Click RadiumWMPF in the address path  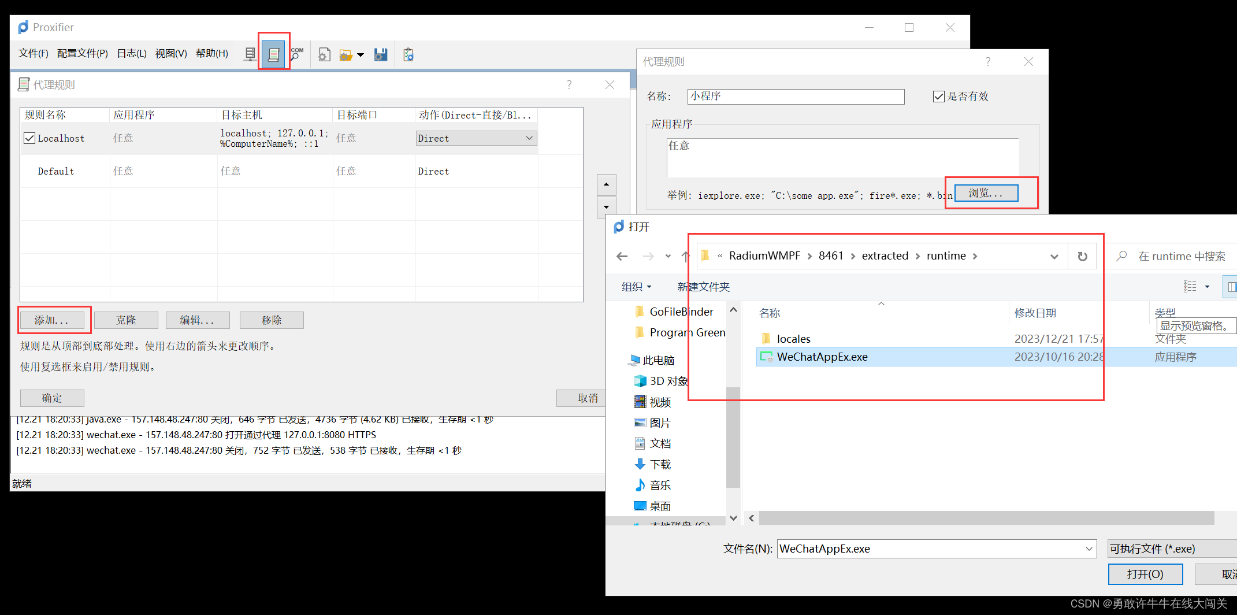click(764, 256)
